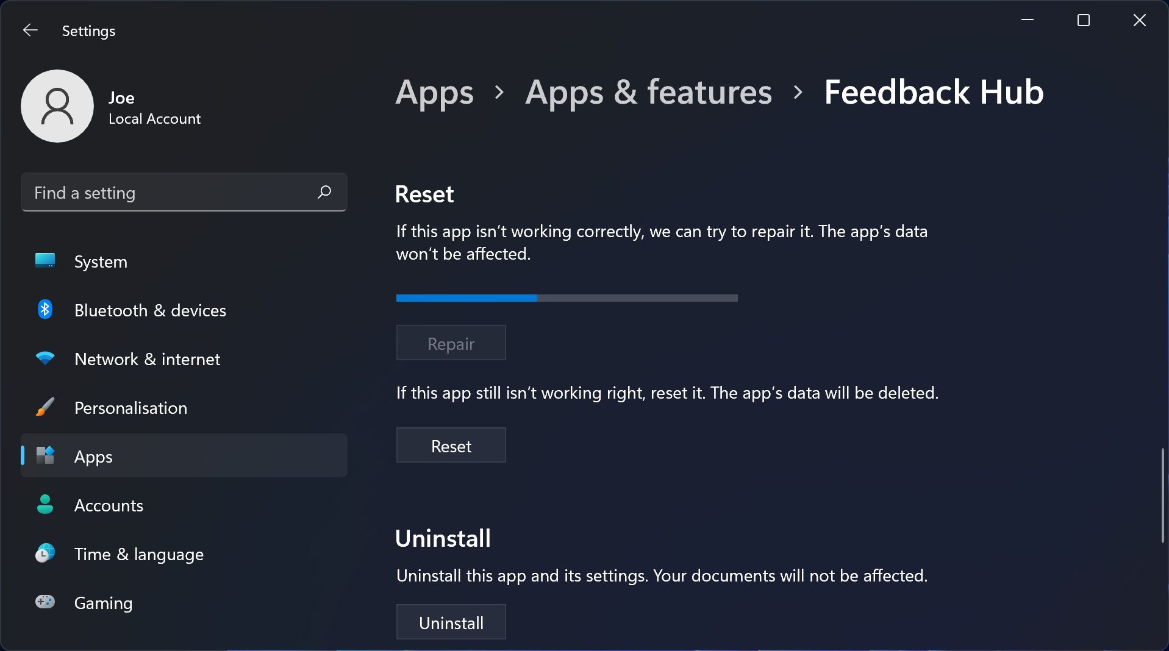The width and height of the screenshot is (1169, 651).
Task: Focus the Find a setting field
Action: (x=184, y=192)
